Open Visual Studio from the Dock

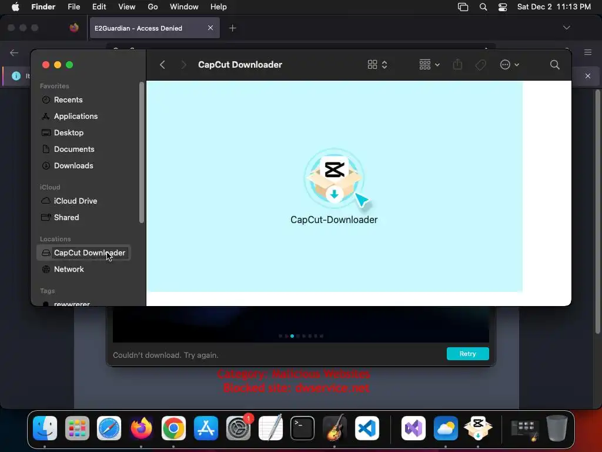(x=413, y=428)
